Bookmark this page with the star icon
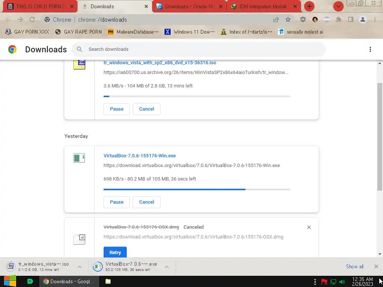This screenshot has width=383, height=287. point(288,19)
